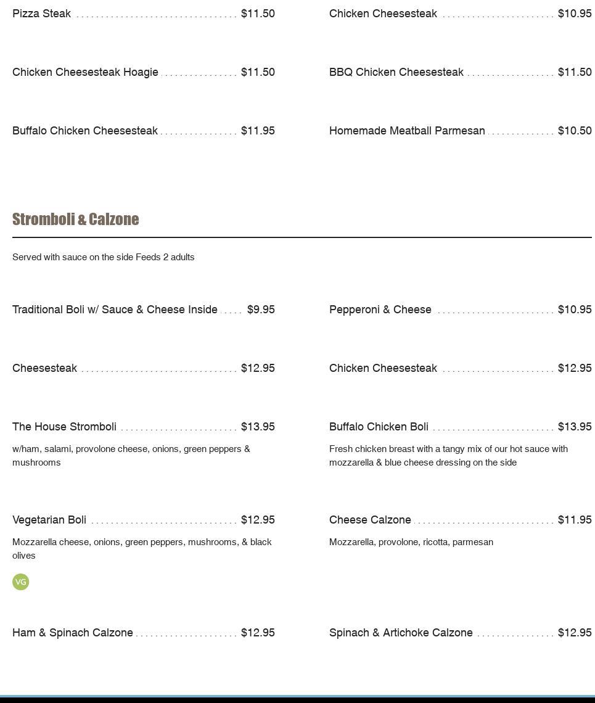Open The House Stromboli item
Screen dimensions: 595x703
pos(64,427)
